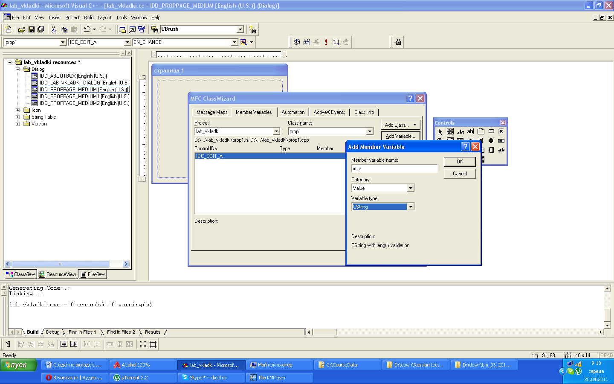Switch to the ResourceView tab
The image size is (614, 384).
[x=58, y=274]
